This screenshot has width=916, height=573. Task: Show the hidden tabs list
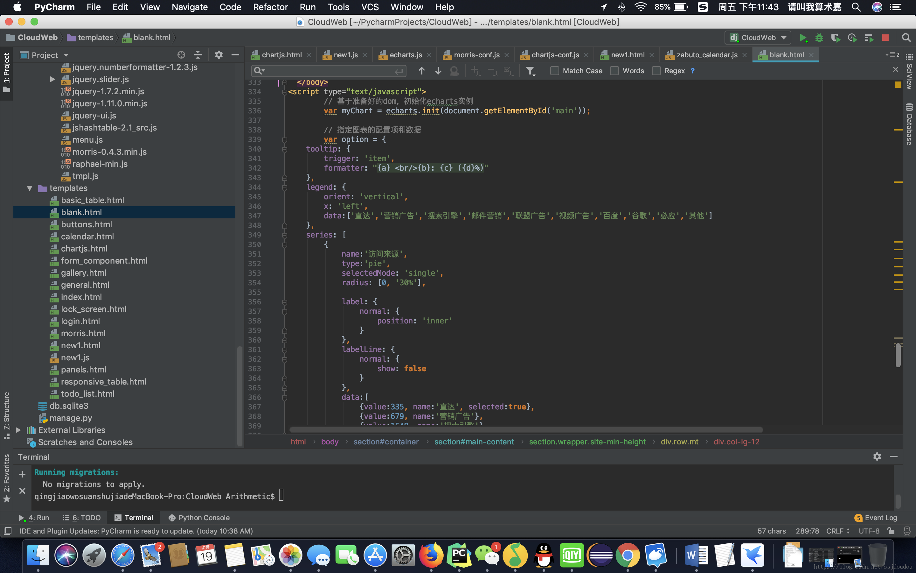[x=892, y=55]
